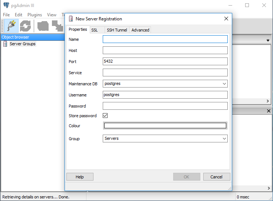273x201 pixels.
Task: Click the Username field showing postgres
Action: tap(165, 95)
